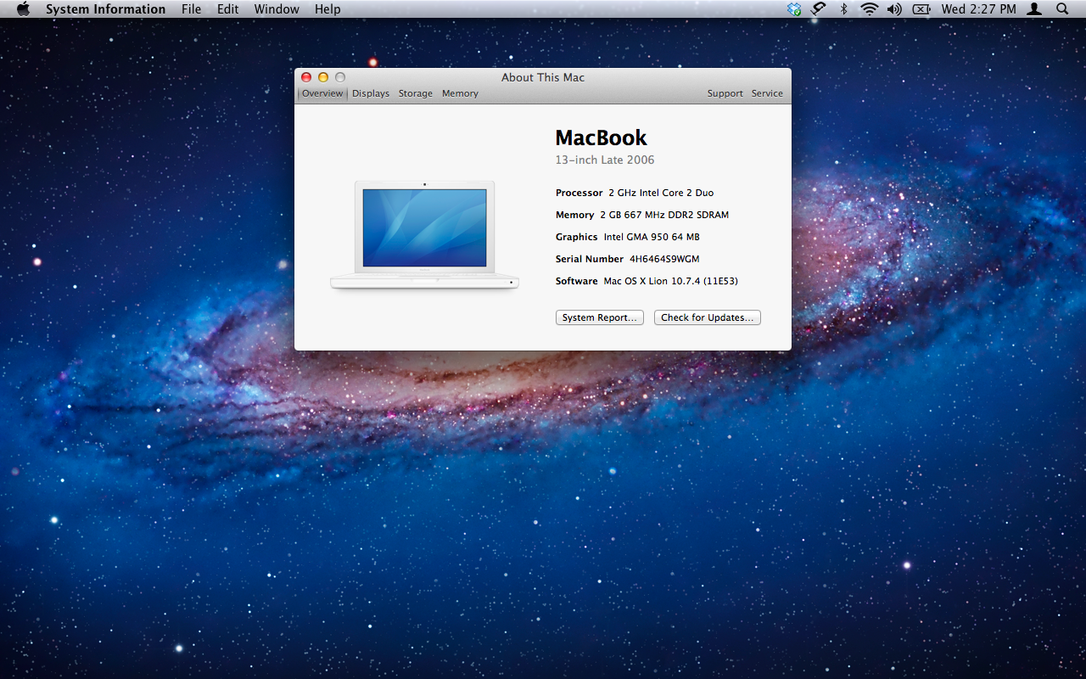Click the Dropbox menu bar icon
This screenshot has height=679, width=1086.
tap(794, 9)
